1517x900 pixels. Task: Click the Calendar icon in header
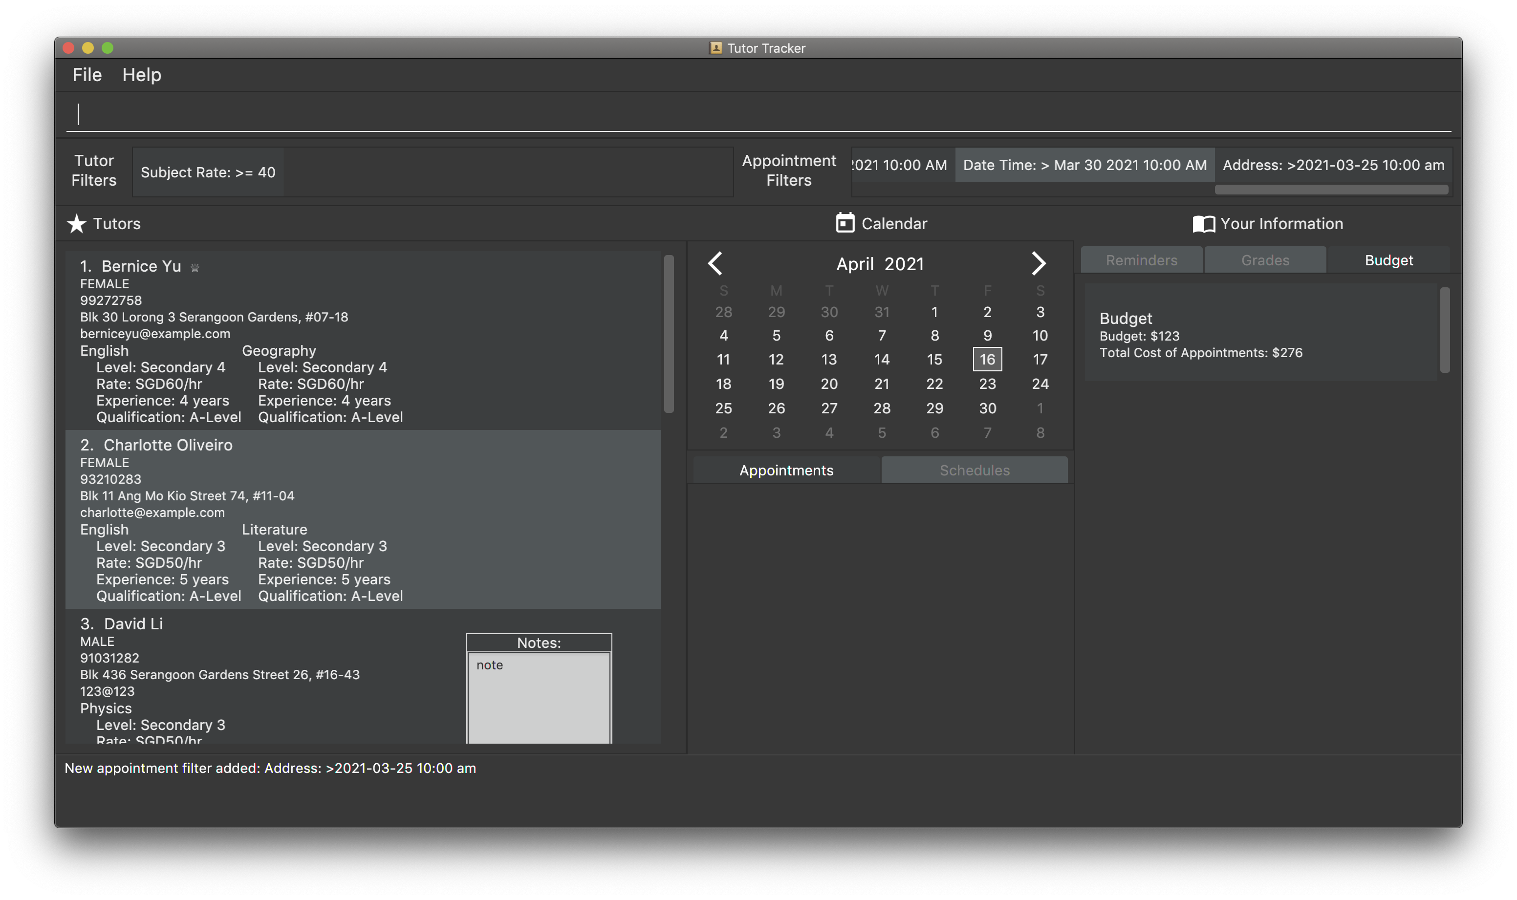(845, 223)
